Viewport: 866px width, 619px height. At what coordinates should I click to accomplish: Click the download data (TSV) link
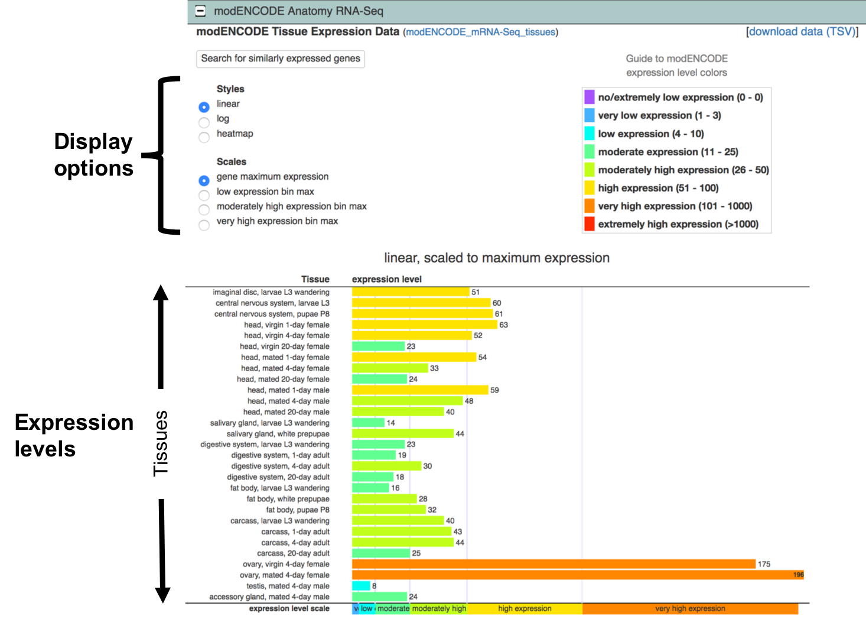click(x=802, y=31)
